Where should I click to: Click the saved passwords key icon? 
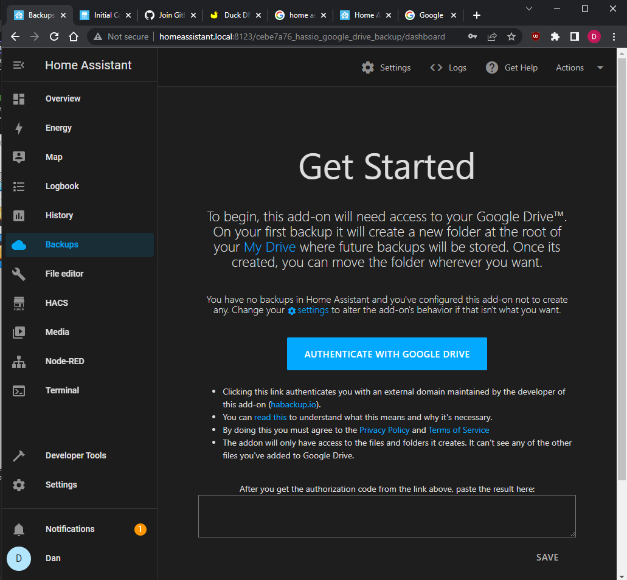coord(473,36)
